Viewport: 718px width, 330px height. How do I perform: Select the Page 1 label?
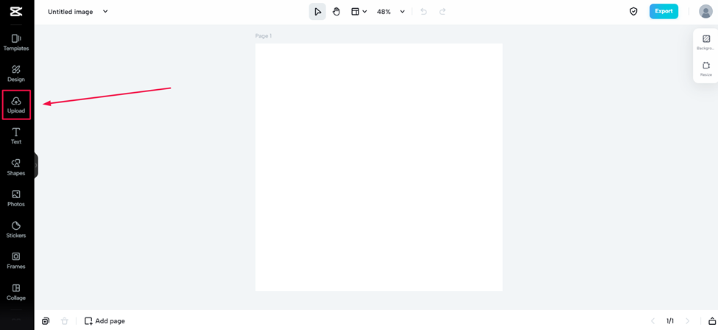click(264, 36)
